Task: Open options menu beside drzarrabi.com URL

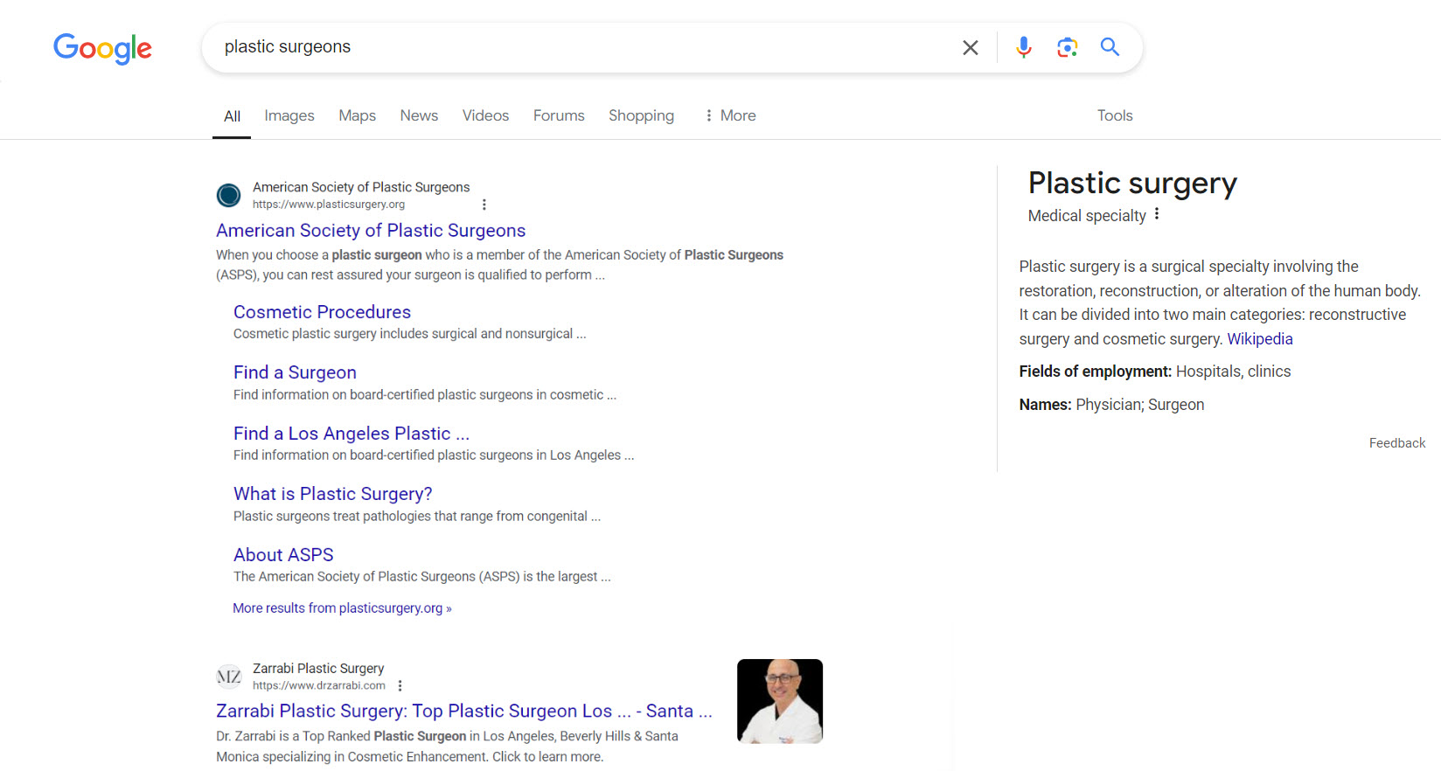Action: click(x=400, y=686)
